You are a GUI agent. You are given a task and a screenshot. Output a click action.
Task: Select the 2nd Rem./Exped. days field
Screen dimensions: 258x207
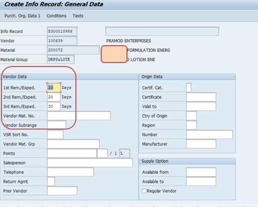(54, 97)
